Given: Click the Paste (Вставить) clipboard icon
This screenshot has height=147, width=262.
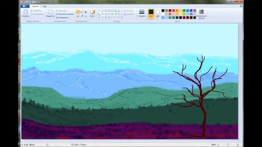Looking at the screenshot, I should click(x=25, y=12).
